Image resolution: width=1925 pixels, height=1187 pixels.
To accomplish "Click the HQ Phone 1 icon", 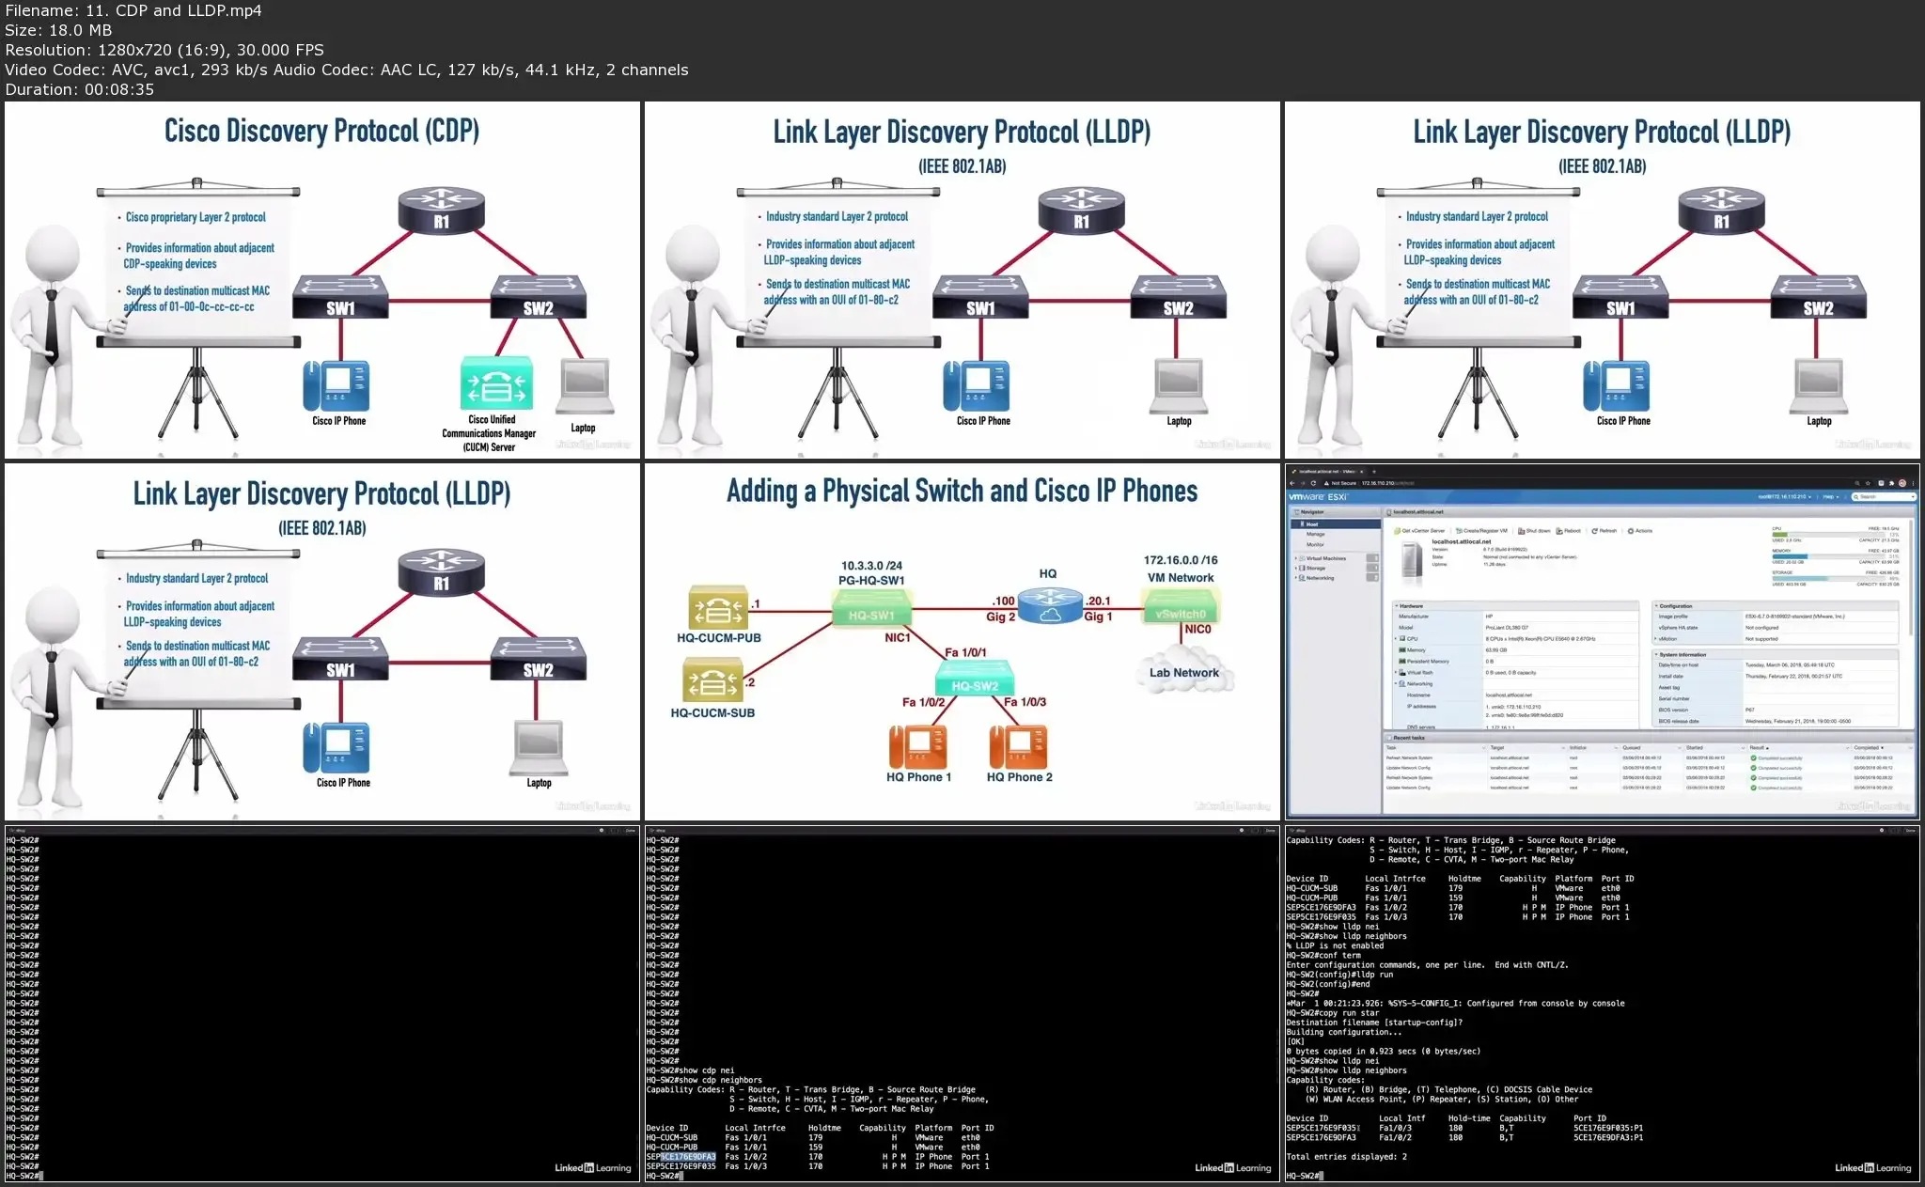I will [x=917, y=747].
